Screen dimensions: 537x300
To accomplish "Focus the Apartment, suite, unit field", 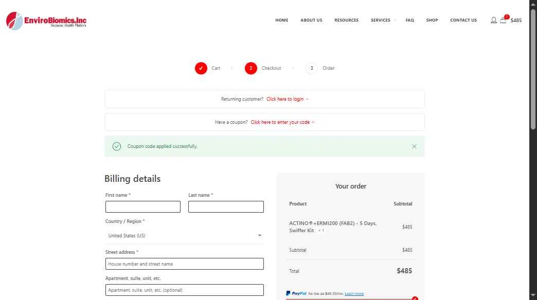I will click(185, 290).
